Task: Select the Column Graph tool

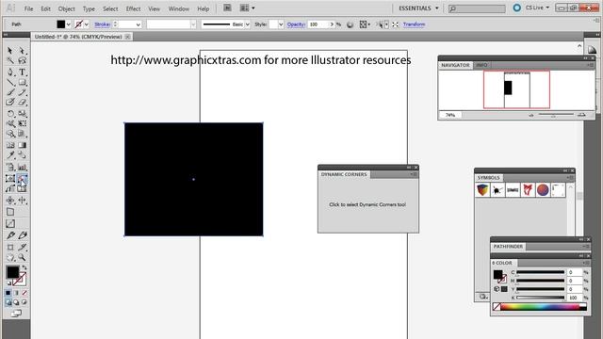Action: pos(23,168)
